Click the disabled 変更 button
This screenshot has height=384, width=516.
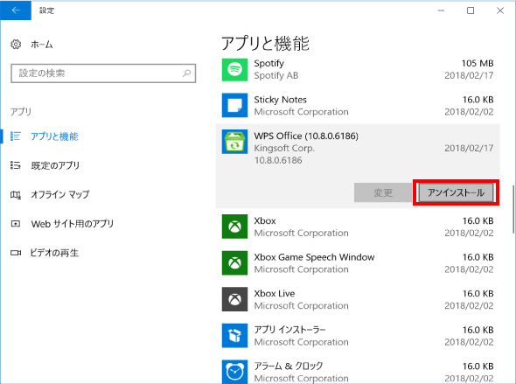coord(383,192)
